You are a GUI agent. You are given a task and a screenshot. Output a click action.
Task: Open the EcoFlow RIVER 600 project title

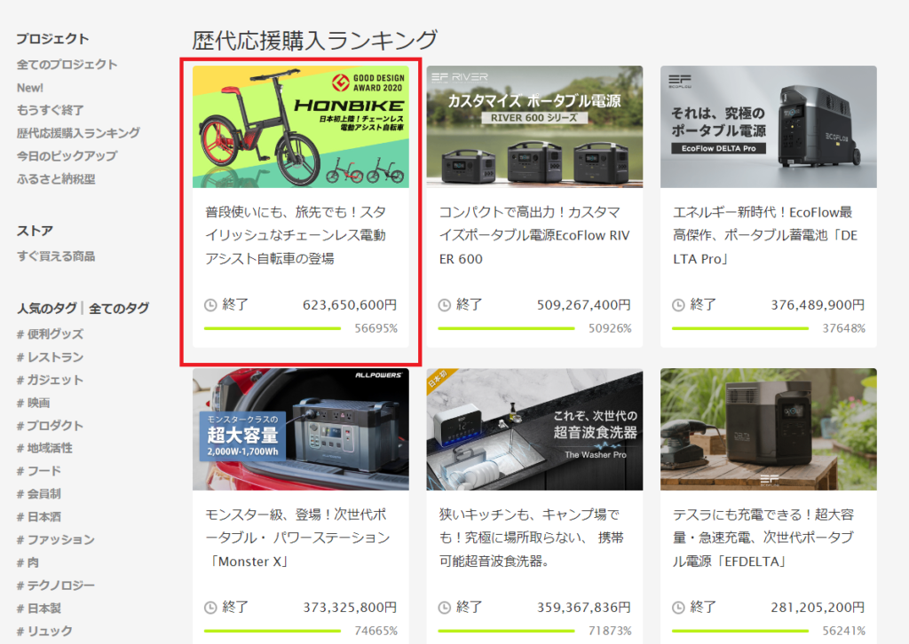(534, 235)
